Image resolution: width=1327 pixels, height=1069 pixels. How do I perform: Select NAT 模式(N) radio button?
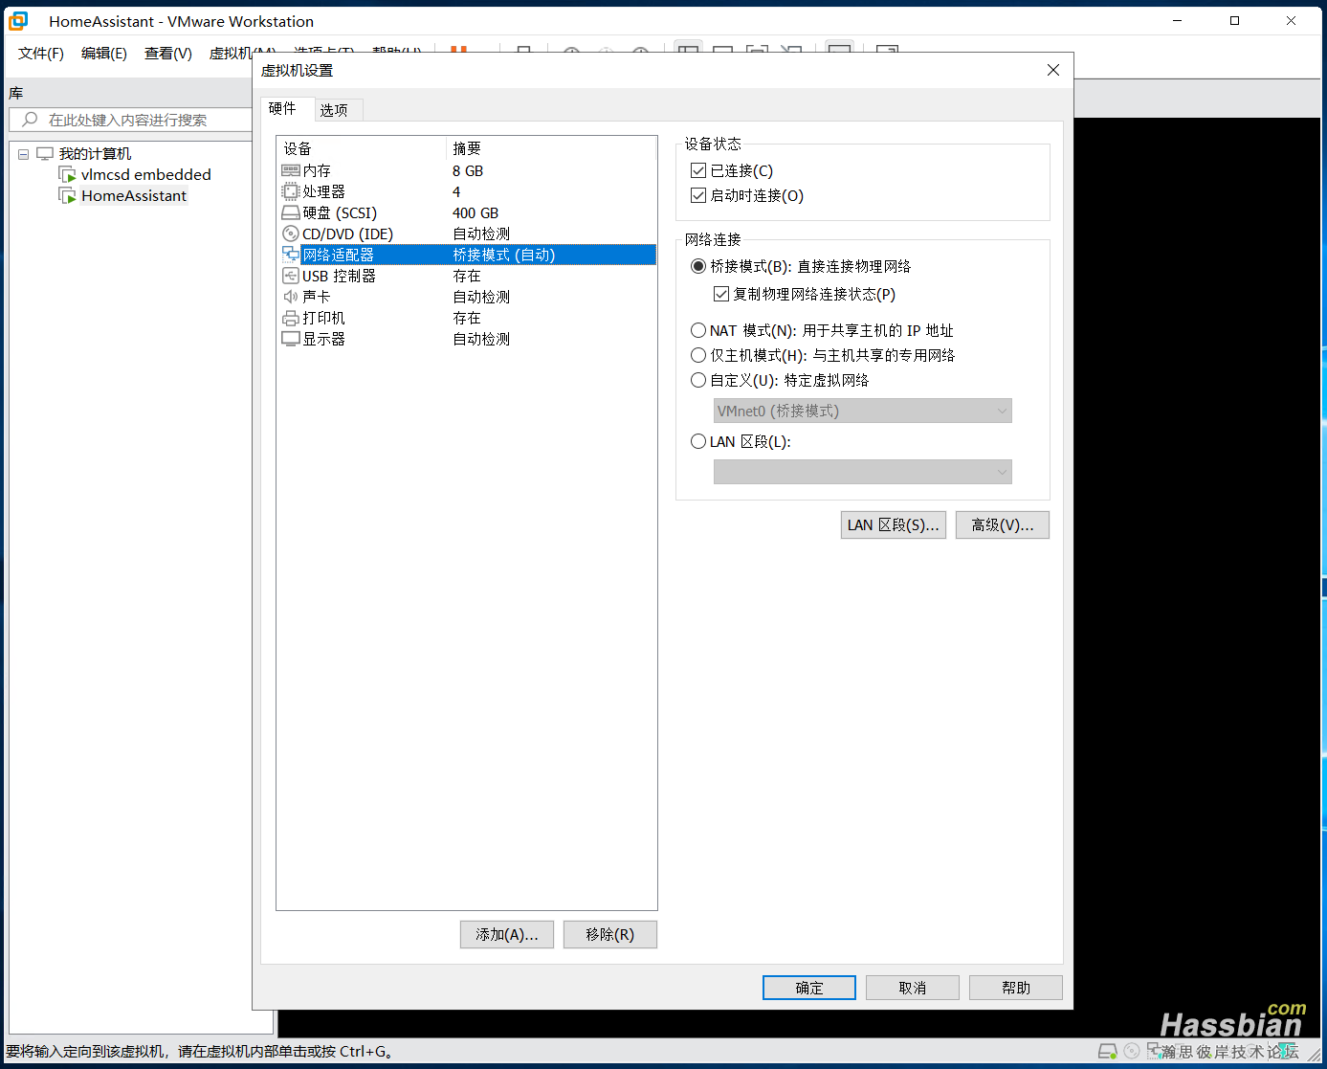698,330
